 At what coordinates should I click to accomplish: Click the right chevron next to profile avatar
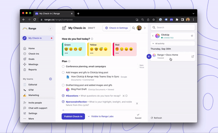[x=145, y=28]
